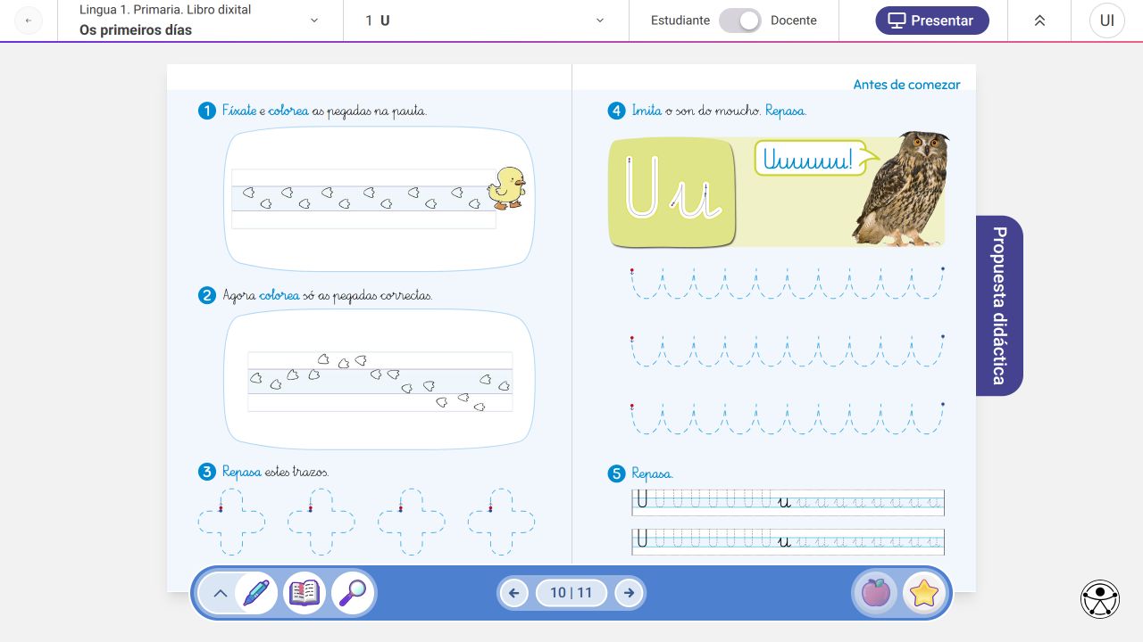Click the "Antes de comezar" heading

click(906, 85)
